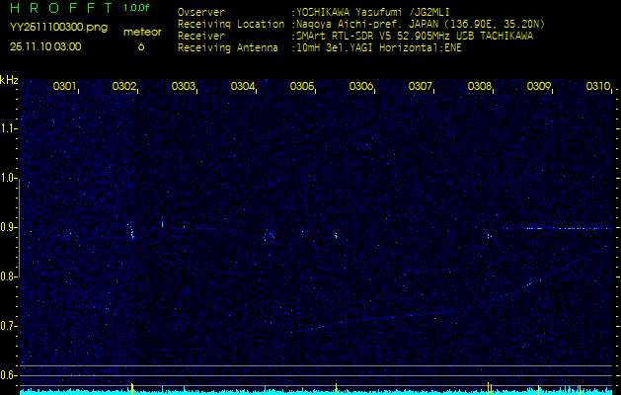Click the kHz axis unit label
Screen dimensions: 621x395
(x=9, y=78)
